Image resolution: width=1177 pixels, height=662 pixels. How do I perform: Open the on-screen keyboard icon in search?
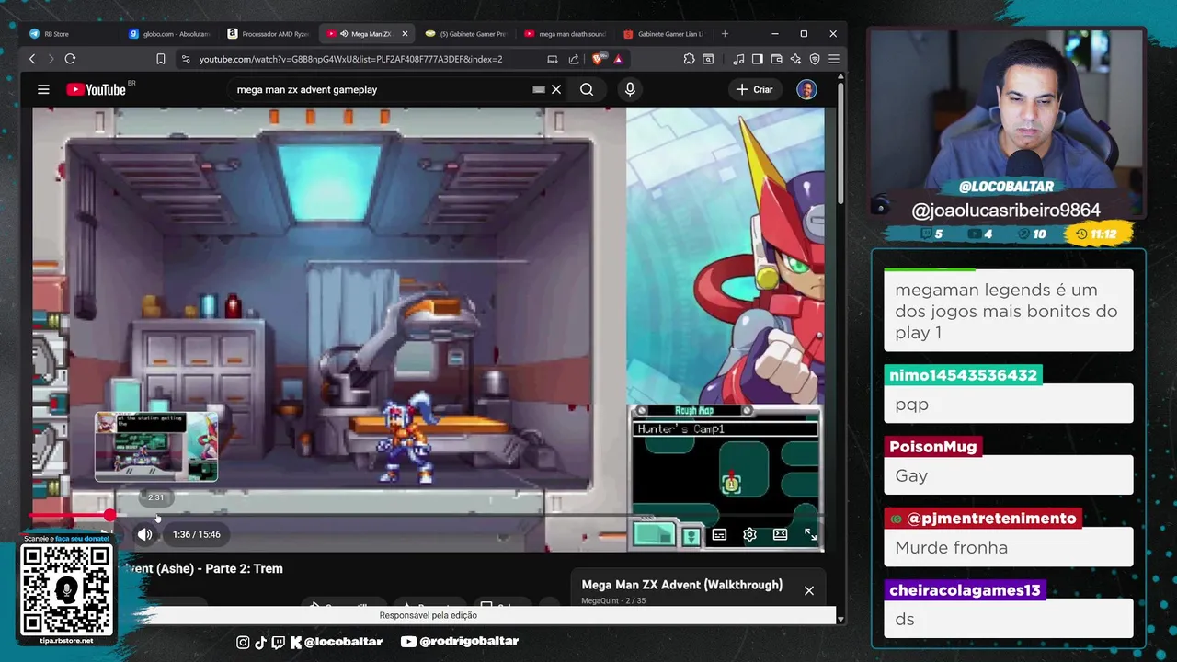point(539,89)
